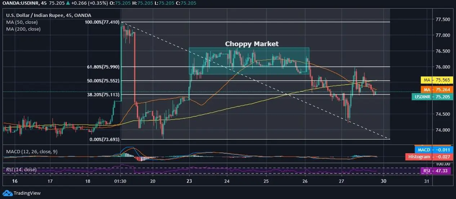Click date 24 on the time axis

227,181
